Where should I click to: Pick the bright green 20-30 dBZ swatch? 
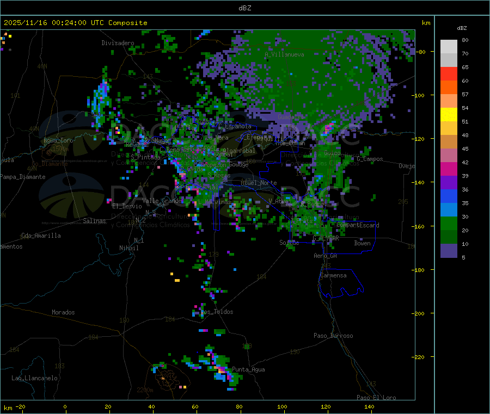pyautogui.click(x=449, y=223)
